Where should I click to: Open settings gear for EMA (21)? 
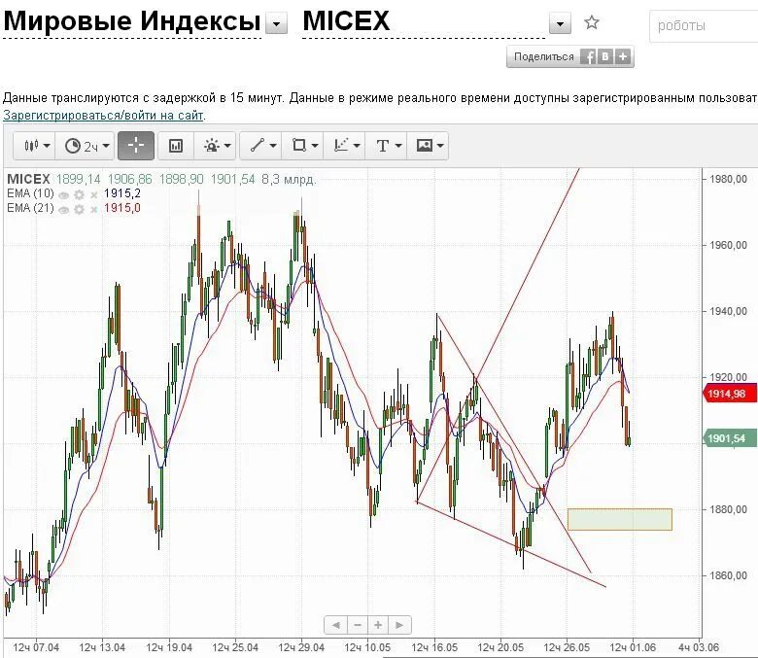coord(79,209)
